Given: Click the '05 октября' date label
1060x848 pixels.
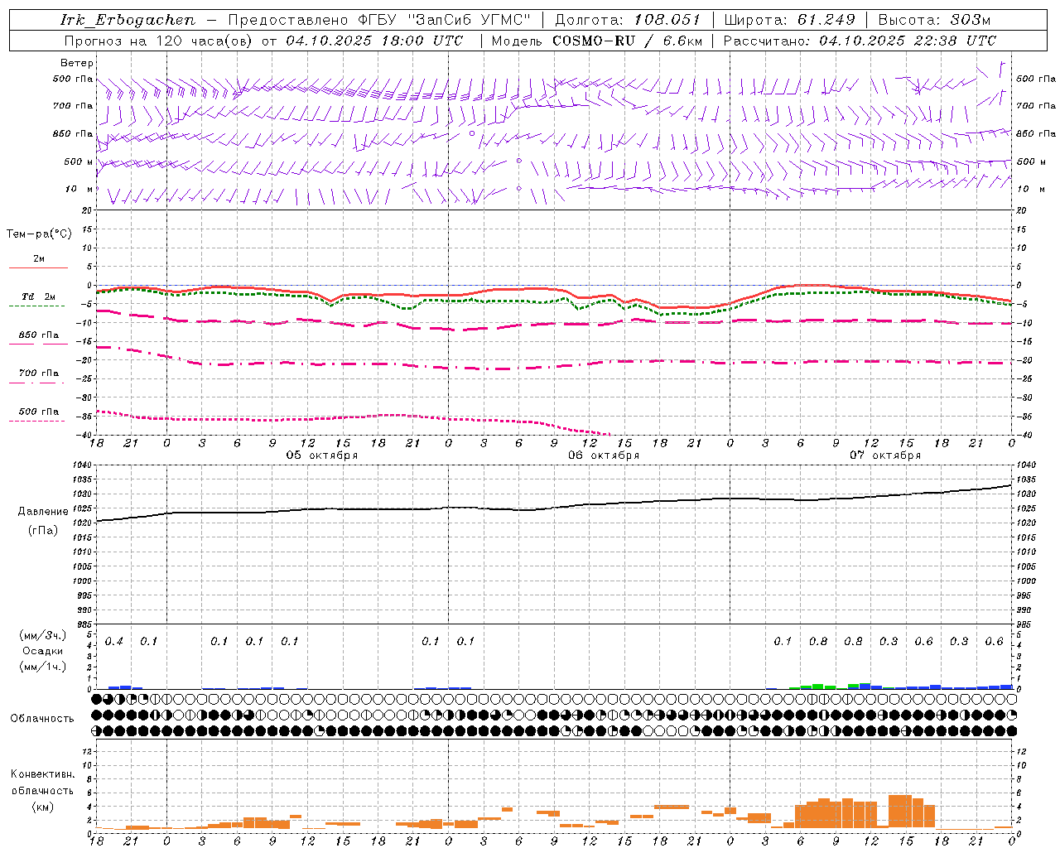Looking at the screenshot, I should click(x=322, y=455).
